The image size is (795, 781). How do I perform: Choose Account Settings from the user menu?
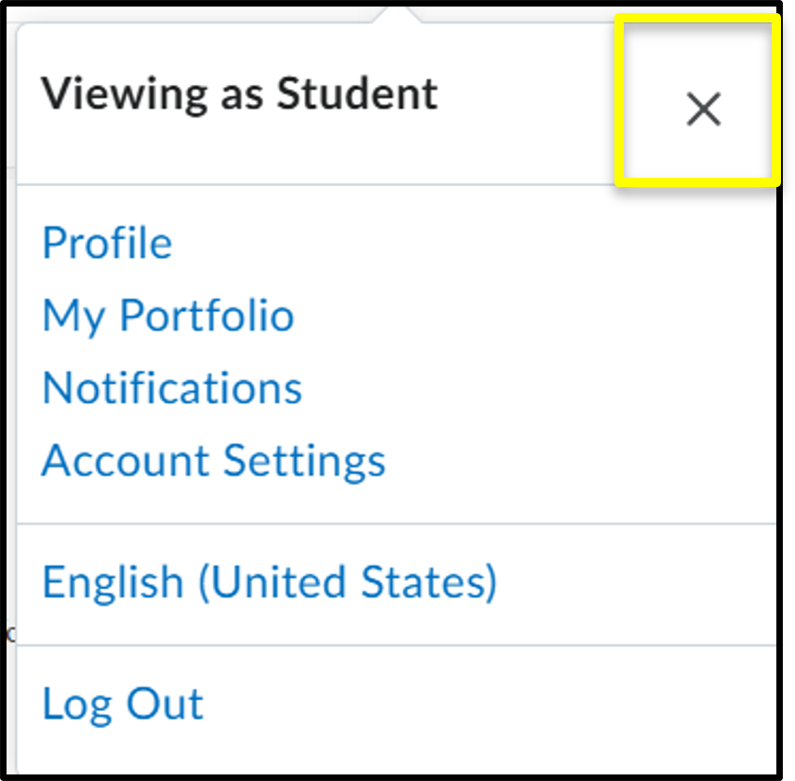213,461
